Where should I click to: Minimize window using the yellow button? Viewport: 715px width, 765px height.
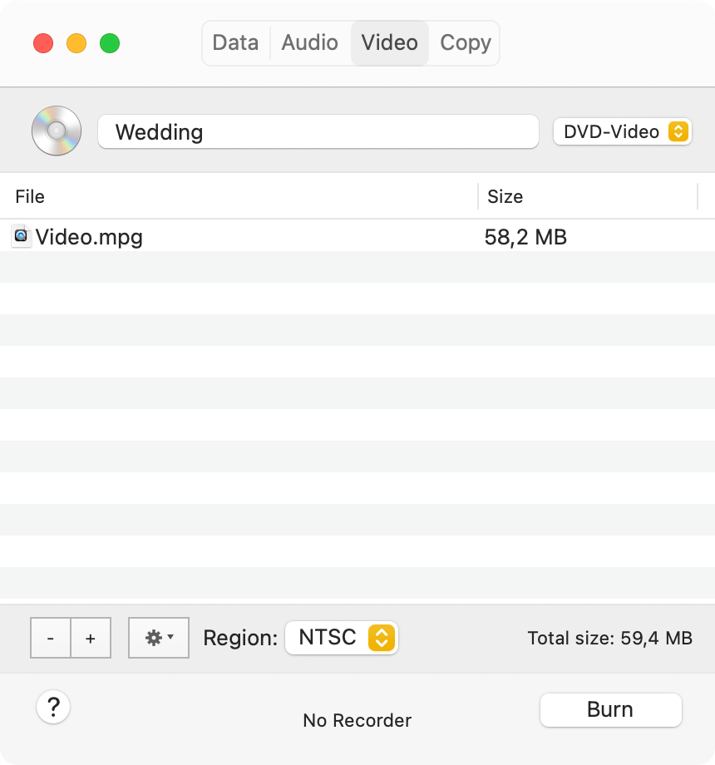point(76,43)
